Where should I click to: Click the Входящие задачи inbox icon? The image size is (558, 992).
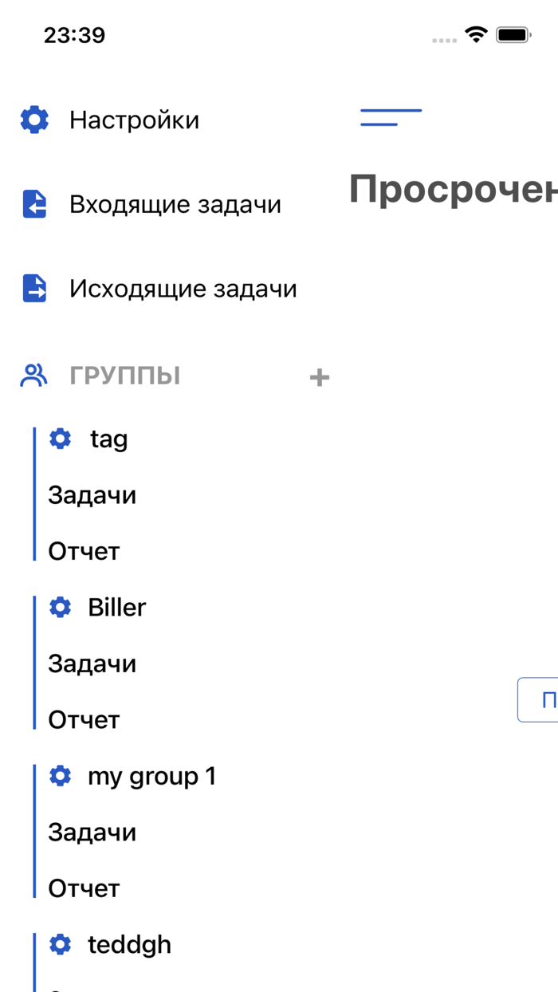tap(33, 204)
